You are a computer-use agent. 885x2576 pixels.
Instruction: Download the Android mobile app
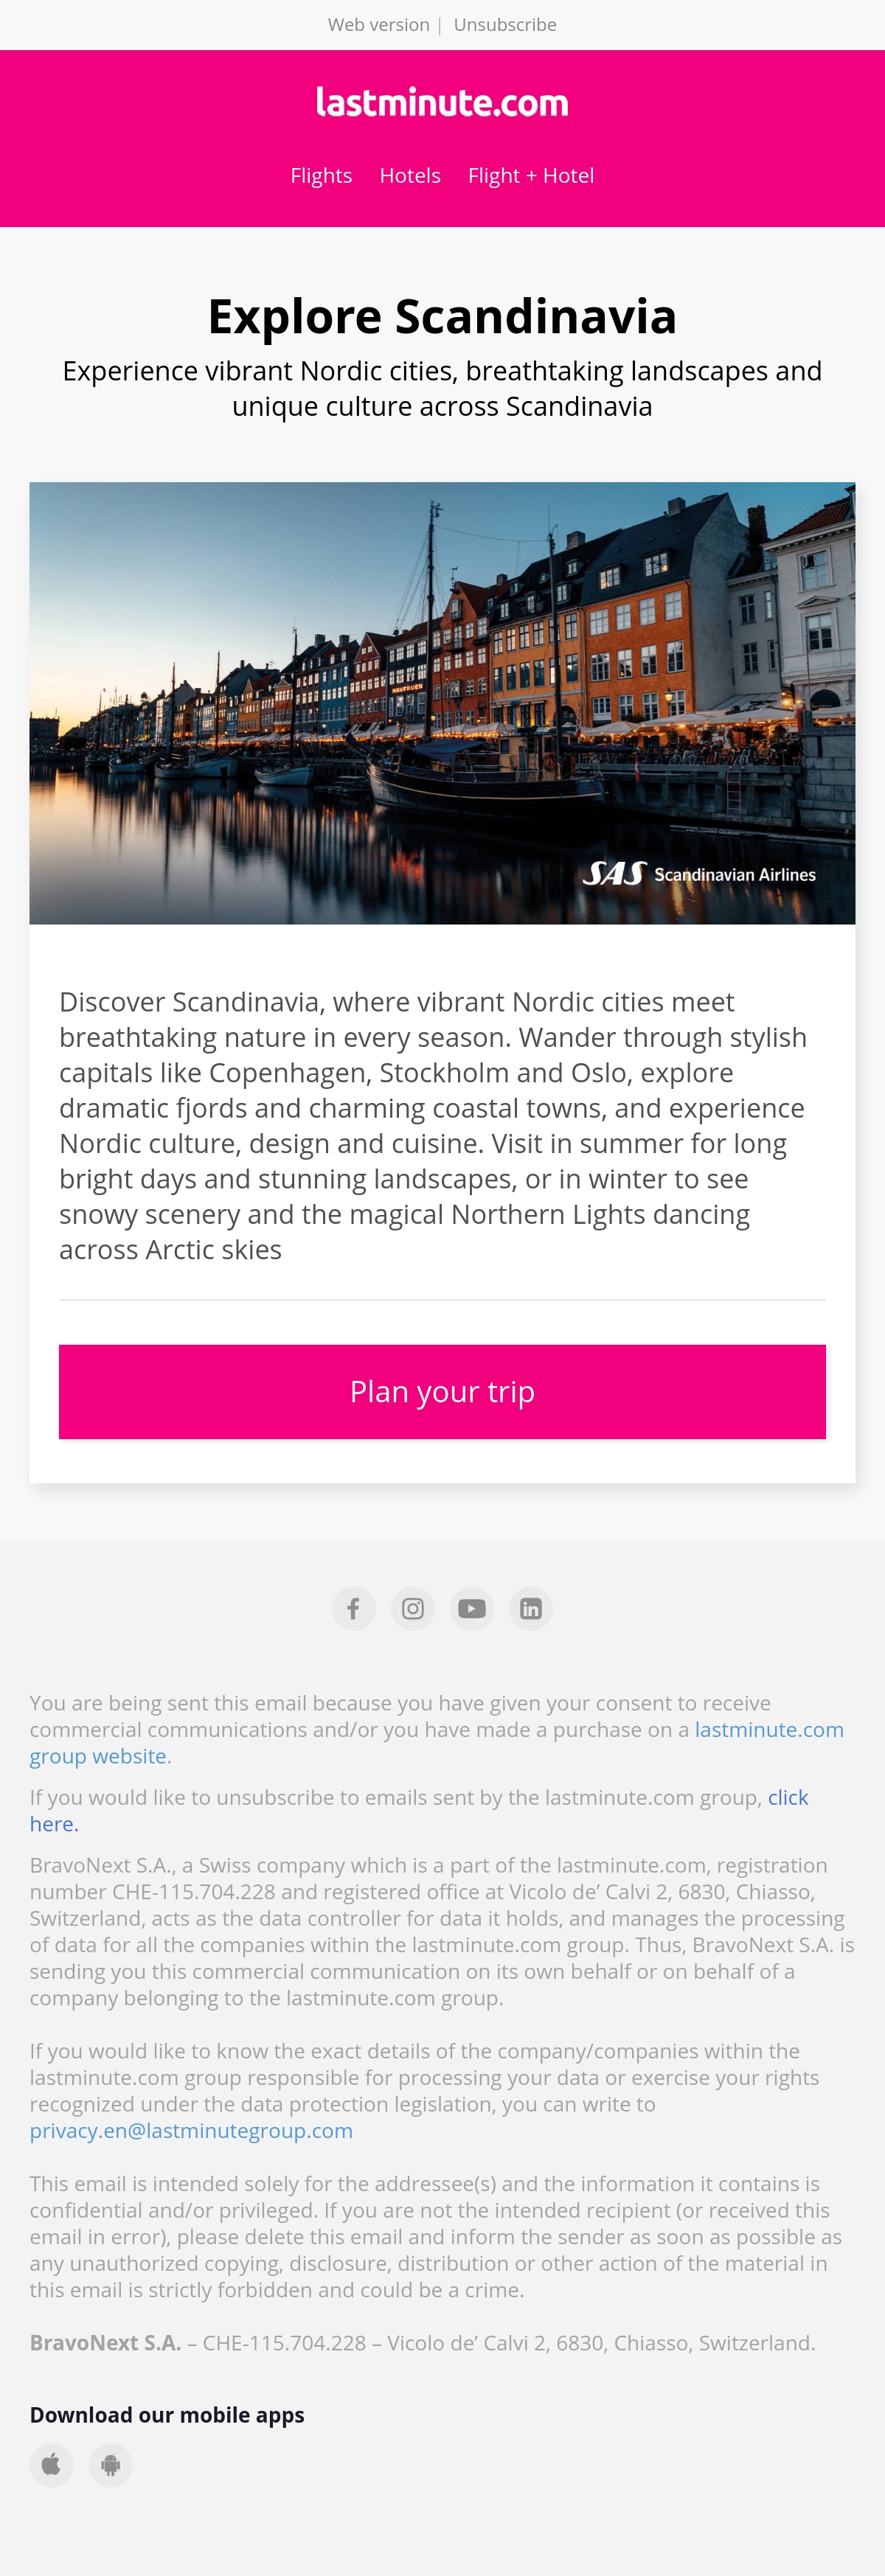point(111,2464)
